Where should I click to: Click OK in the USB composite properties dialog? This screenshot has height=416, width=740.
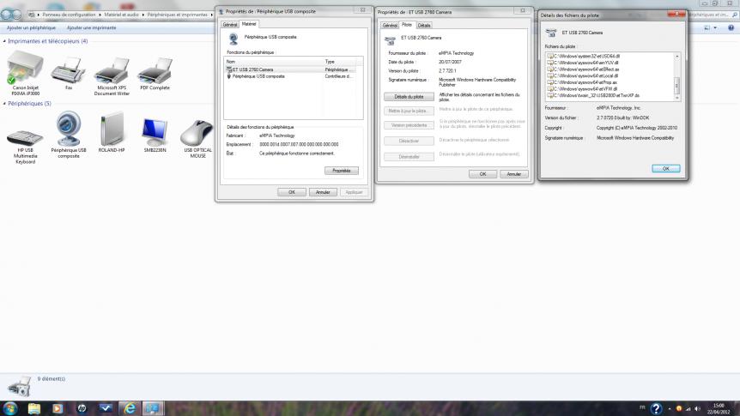292,192
